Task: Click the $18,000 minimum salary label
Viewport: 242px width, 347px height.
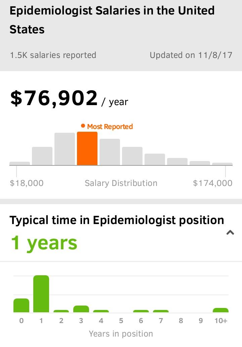Action: tap(27, 183)
